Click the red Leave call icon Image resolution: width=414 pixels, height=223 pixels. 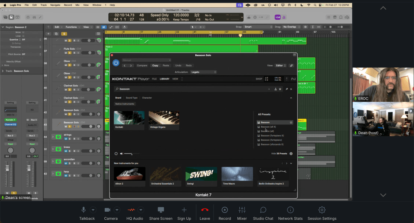pos(205,210)
